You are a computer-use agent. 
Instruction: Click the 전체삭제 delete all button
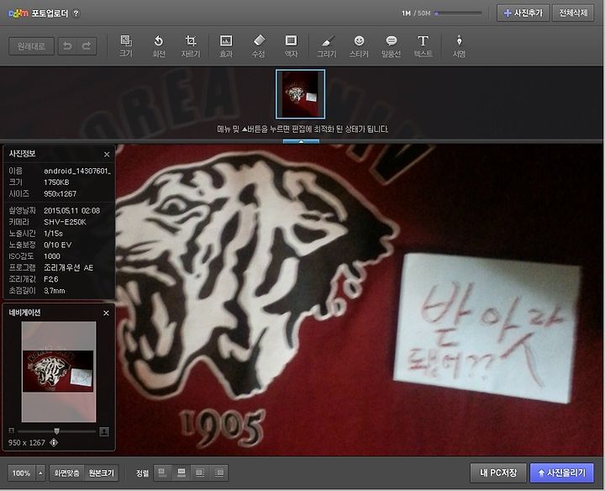[573, 13]
